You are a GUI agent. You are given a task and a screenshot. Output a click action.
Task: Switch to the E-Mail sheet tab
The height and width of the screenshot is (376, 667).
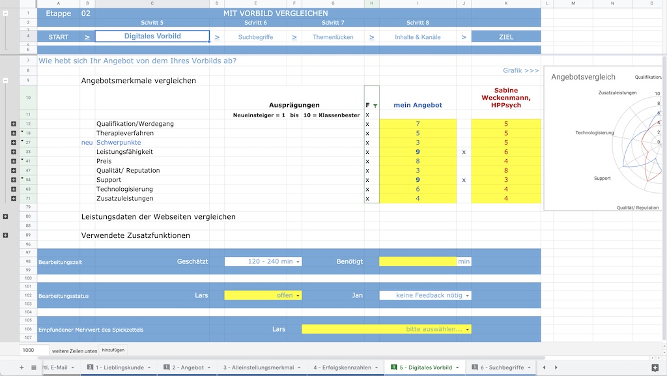55,368
